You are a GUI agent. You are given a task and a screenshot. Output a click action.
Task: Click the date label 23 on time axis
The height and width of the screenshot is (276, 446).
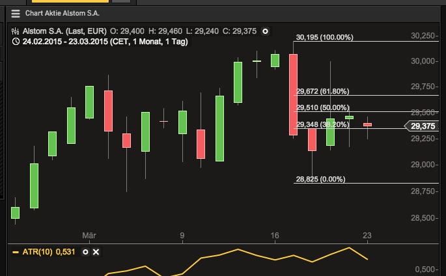pos(367,236)
